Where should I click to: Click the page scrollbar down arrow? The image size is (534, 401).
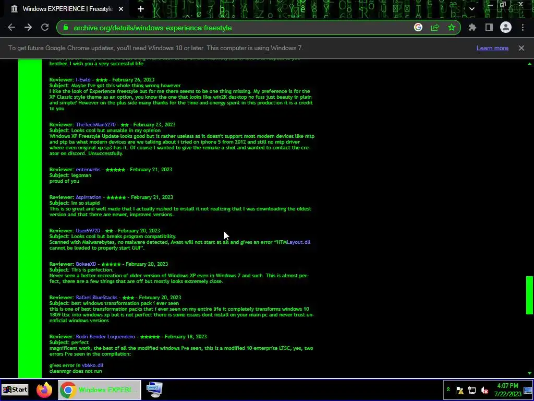[529, 373]
